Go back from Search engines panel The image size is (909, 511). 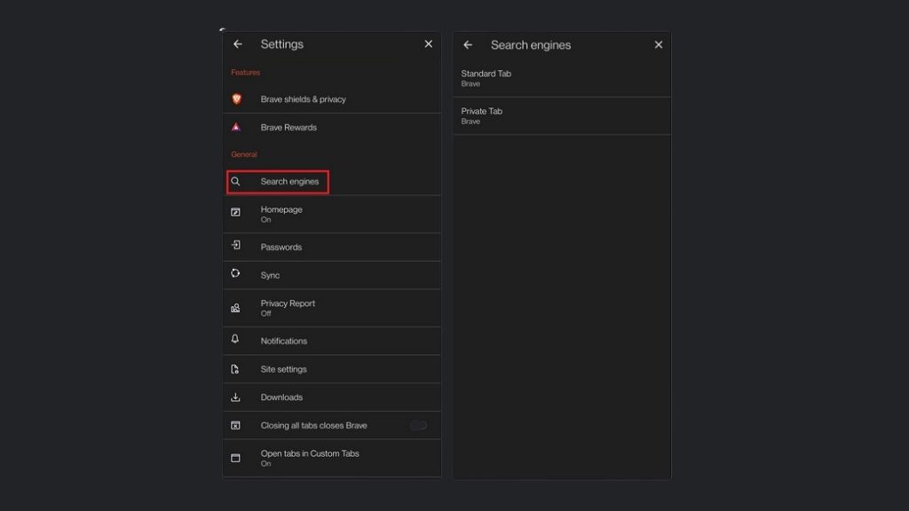(x=468, y=44)
